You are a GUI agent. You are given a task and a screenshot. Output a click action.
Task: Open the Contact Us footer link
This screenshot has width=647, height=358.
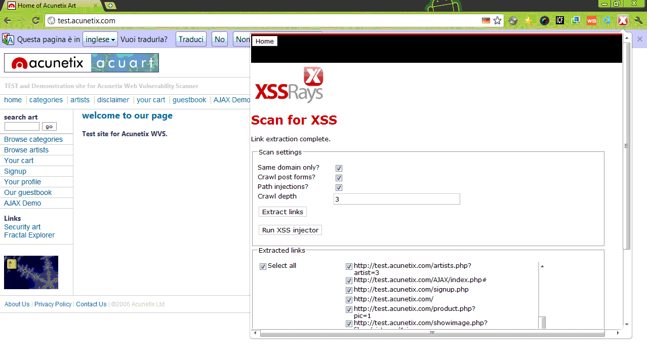[x=91, y=304]
